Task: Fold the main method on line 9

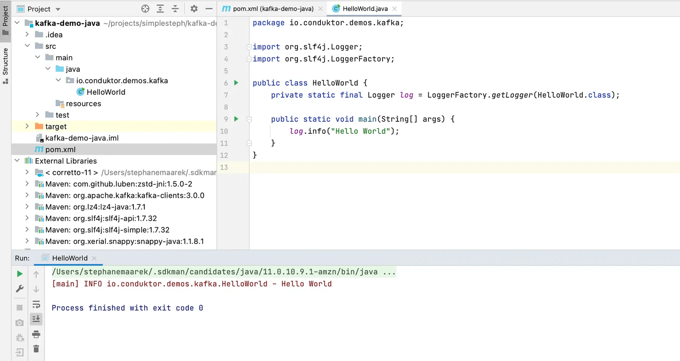Action: 249,119
